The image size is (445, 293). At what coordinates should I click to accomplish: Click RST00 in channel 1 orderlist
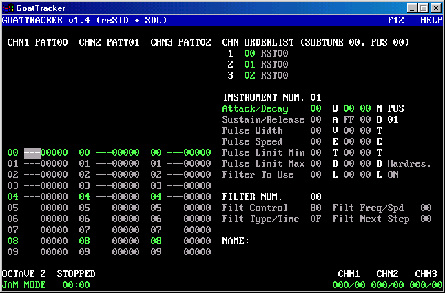click(x=274, y=53)
